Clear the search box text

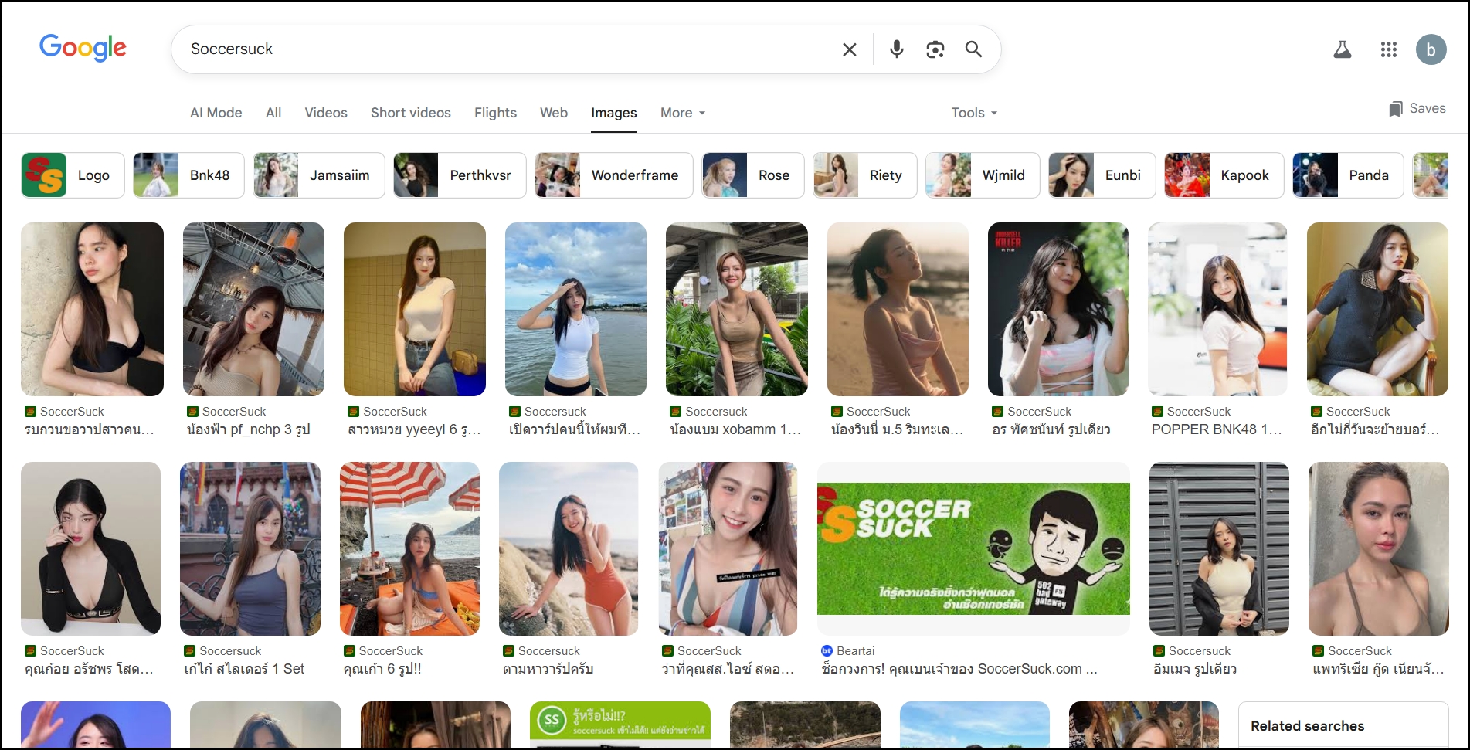[x=849, y=49]
